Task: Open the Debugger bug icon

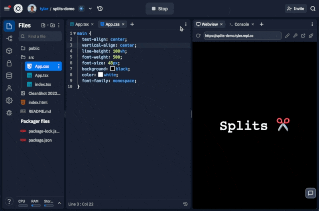Action: coord(9,113)
